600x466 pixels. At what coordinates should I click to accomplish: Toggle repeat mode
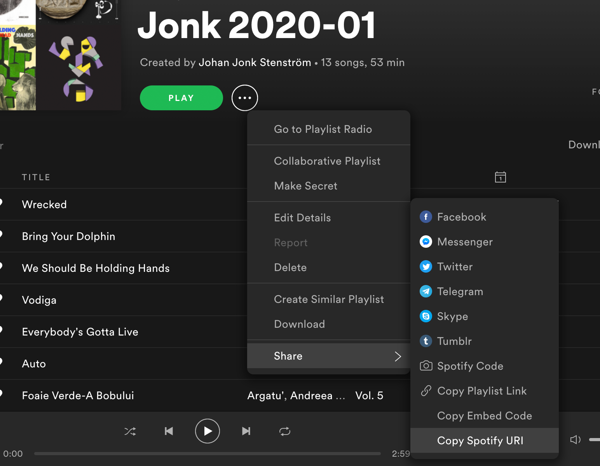point(285,431)
